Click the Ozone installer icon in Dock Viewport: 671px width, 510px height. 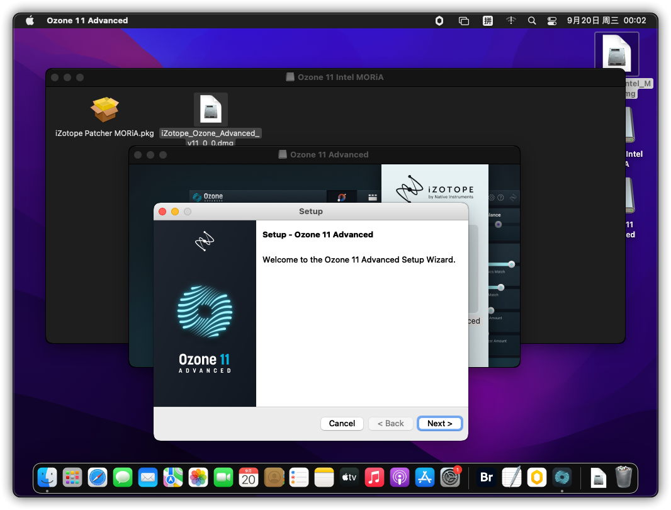tap(562, 477)
